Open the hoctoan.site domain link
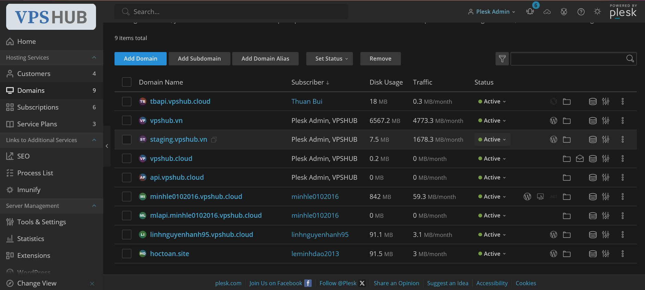The image size is (645, 290). [x=170, y=254]
